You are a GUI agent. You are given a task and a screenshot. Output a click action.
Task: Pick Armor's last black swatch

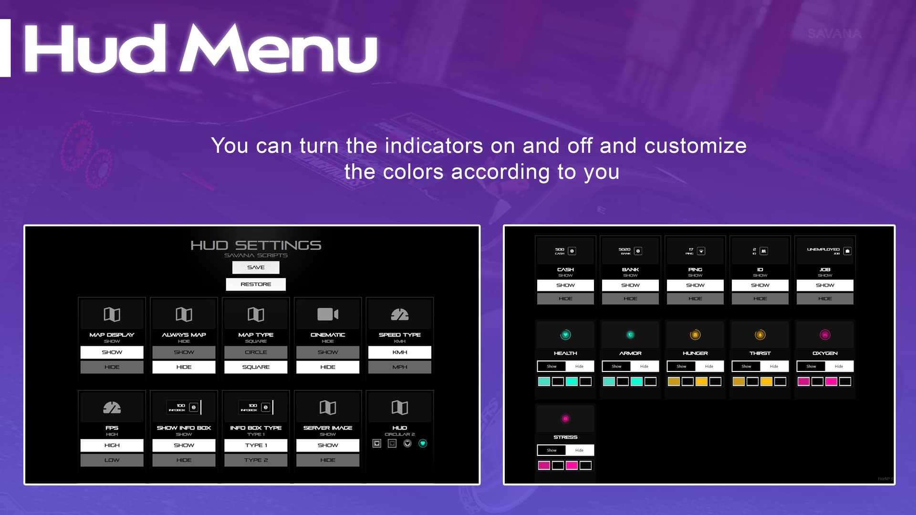point(650,381)
